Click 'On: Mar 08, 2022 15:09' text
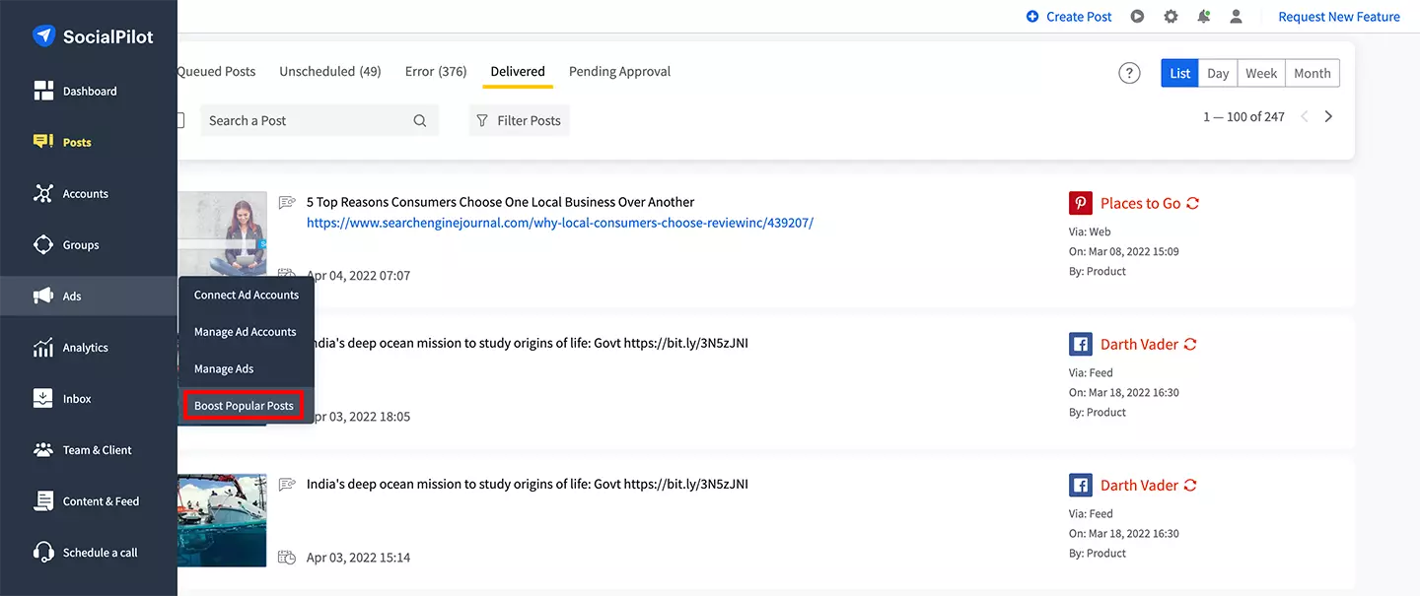 1124,251
